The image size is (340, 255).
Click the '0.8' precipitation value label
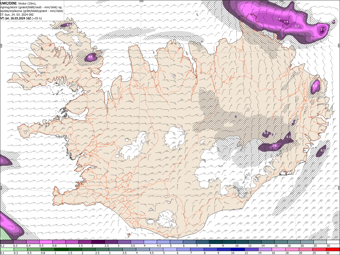(275, 146)
